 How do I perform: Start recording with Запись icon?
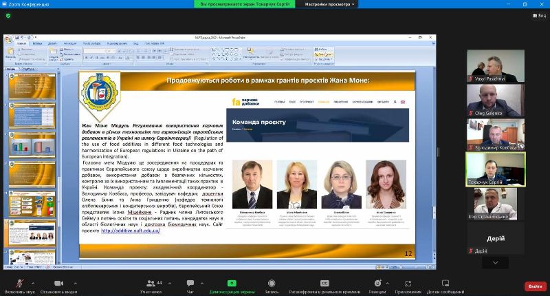click(272, 283)
